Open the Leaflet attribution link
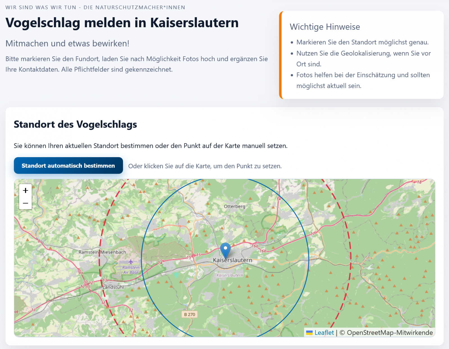Screen dimensions: 449x349 324,333
